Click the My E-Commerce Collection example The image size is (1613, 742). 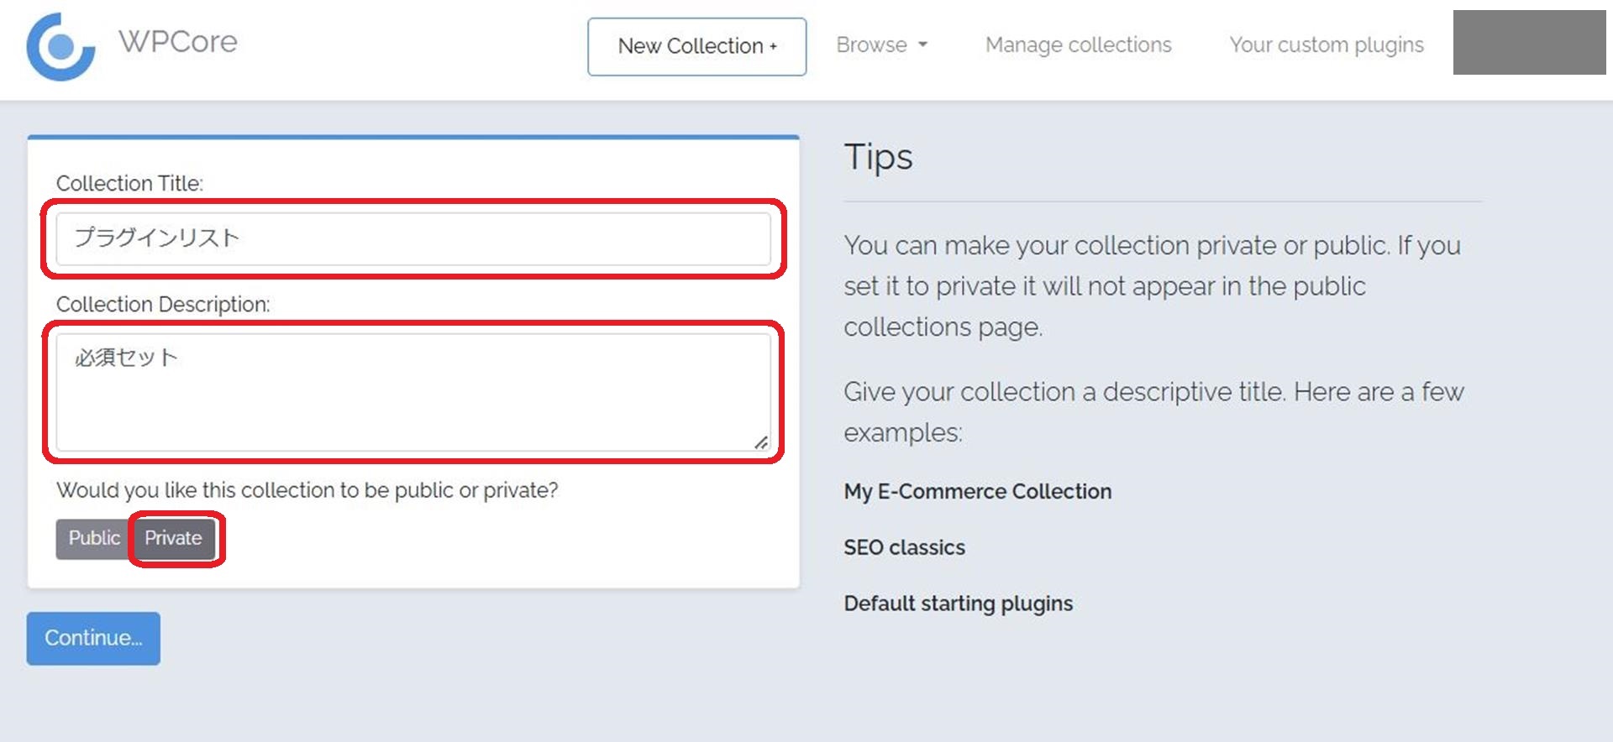(977, 492)
